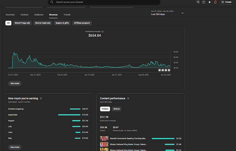Click the search magnifier icon
Viewport: 236px width, 151px height.
52,2
